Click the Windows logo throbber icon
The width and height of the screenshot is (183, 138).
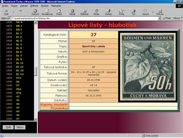tap(179, 6)
